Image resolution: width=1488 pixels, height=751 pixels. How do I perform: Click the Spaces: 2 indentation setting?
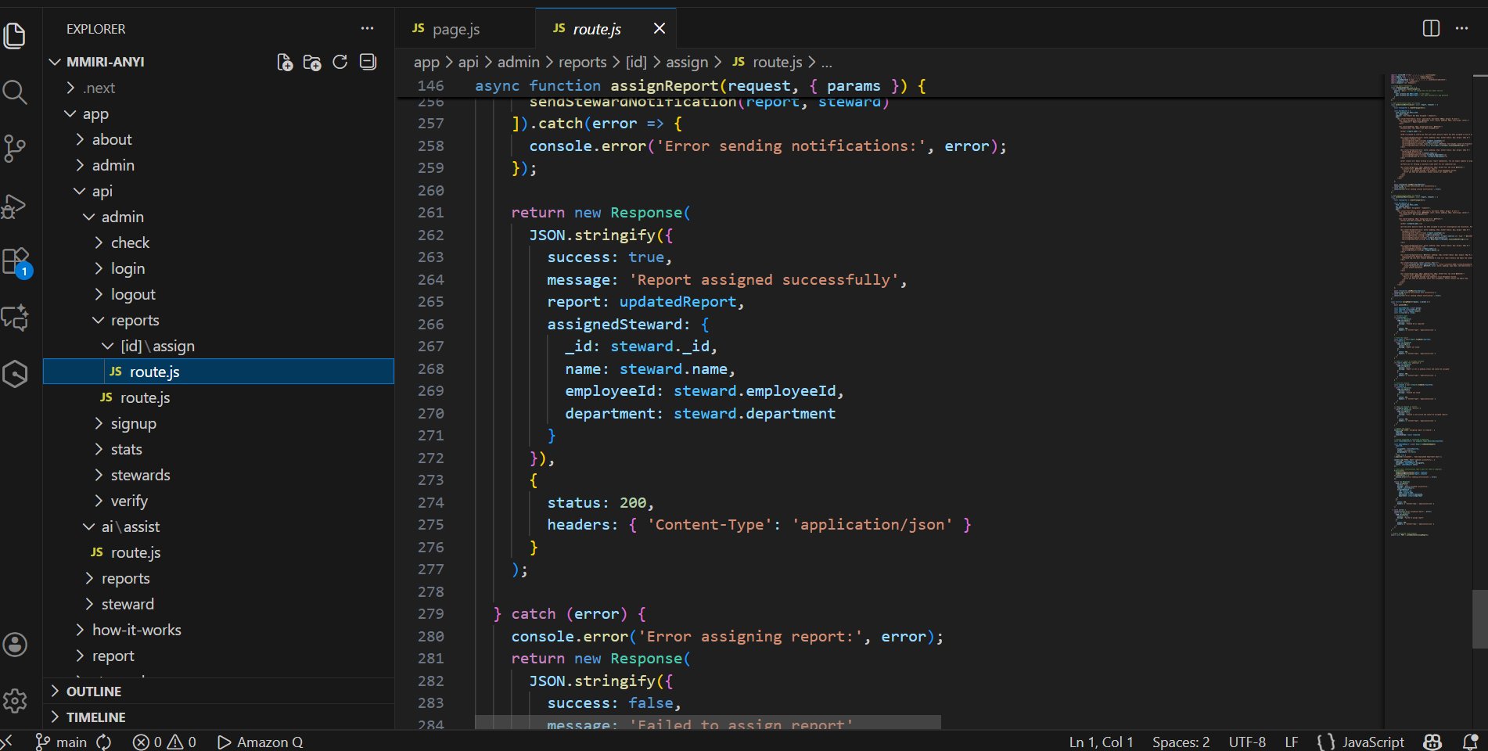click(1180, 742)
